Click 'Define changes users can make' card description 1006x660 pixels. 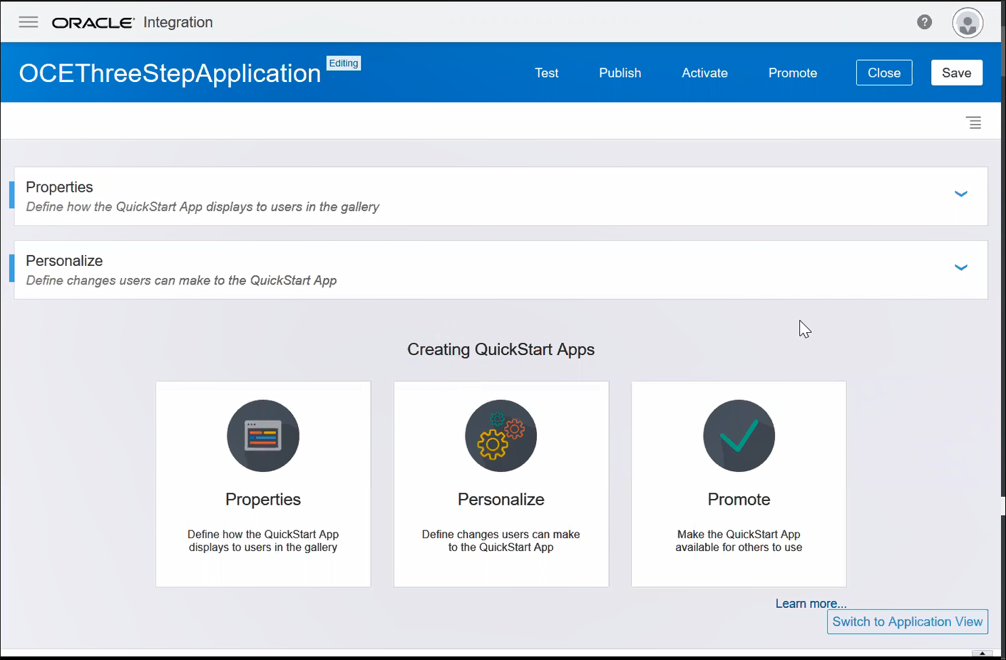501,541
